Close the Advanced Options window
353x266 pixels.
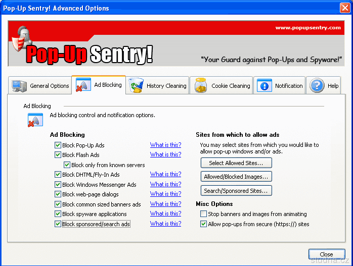pyautogui.click(x=345, y=8)
